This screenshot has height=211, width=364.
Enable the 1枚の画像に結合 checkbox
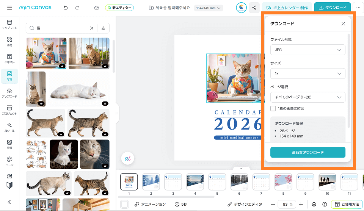coord(273,109)
